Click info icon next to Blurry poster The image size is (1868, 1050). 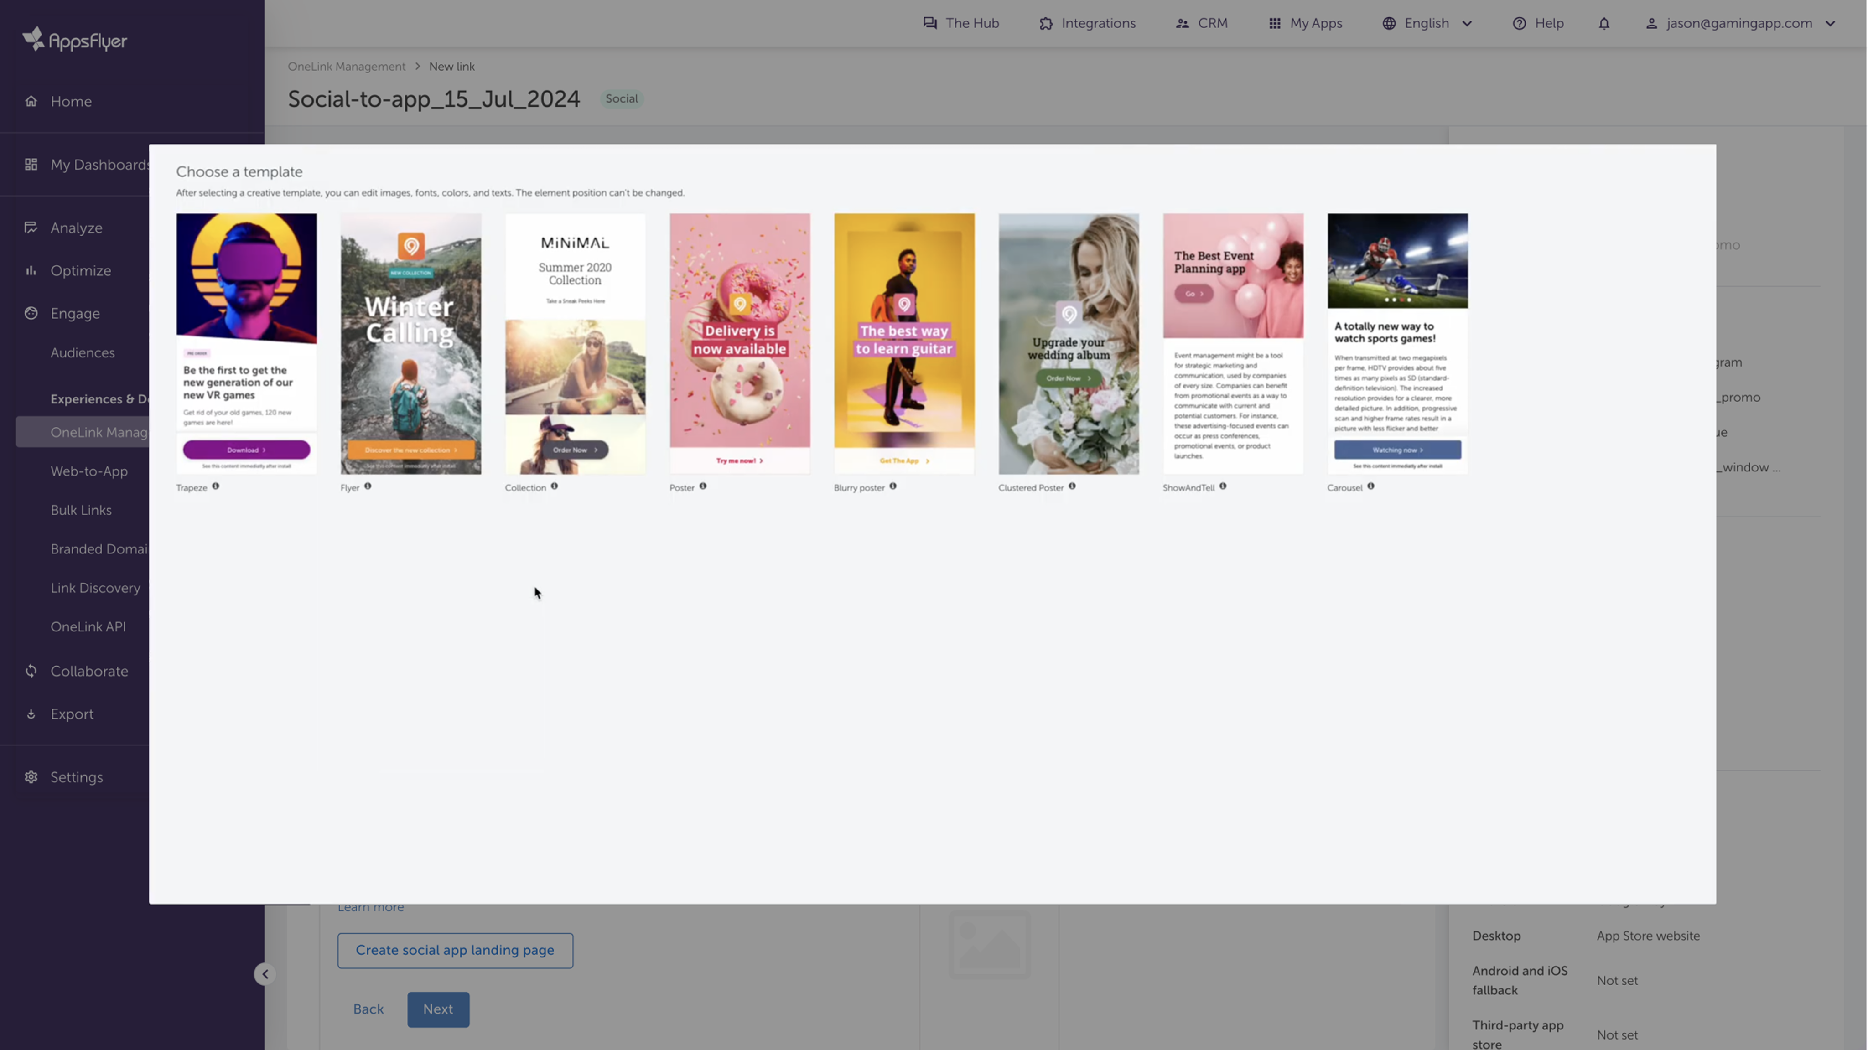(x=892, y=486)
